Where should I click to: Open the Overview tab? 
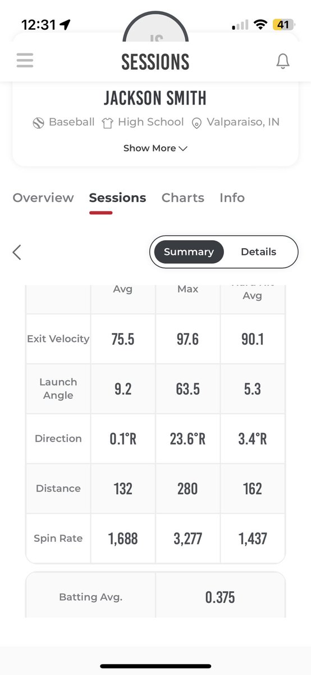click(43, 198)
